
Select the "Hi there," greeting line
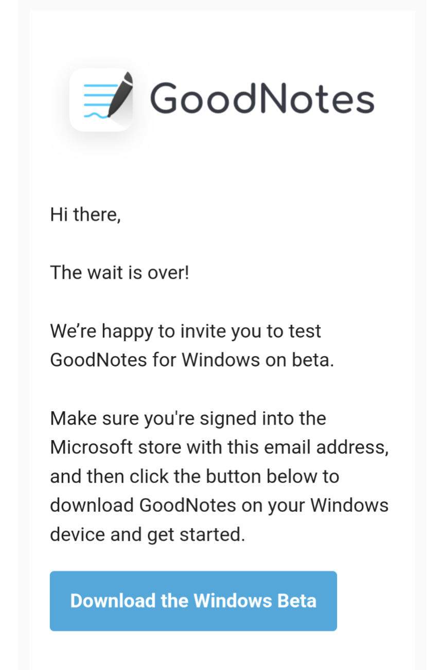click(x=85, y=214)
